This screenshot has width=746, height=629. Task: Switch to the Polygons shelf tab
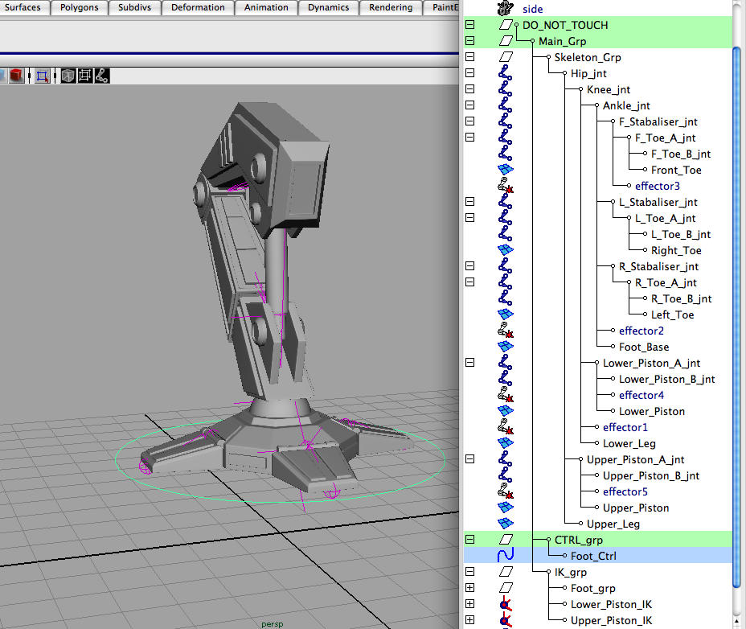click(79, 7)
